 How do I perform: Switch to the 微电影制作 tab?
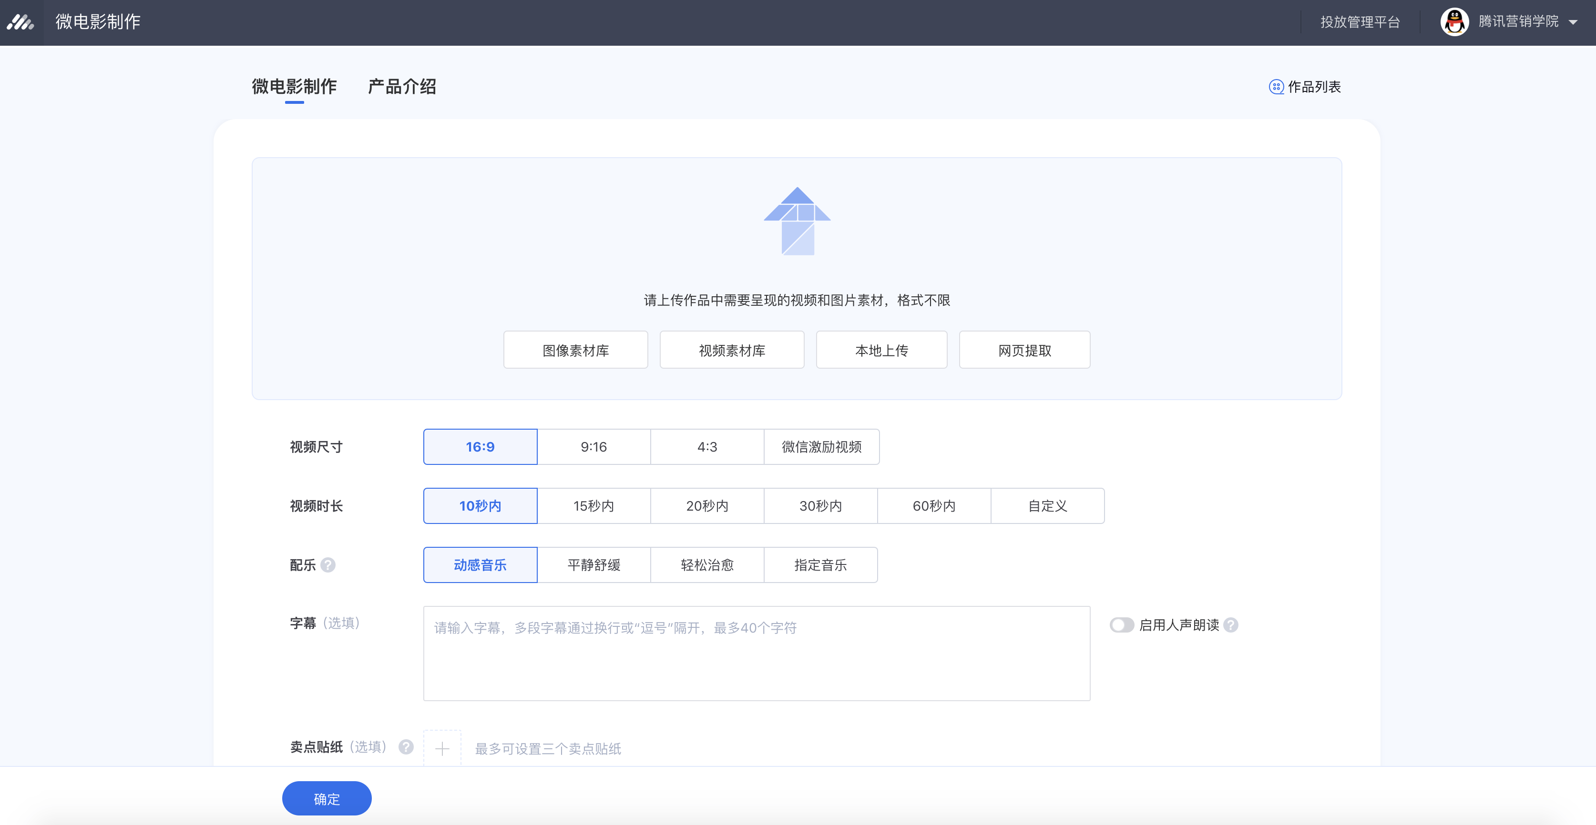coord(294,87)
